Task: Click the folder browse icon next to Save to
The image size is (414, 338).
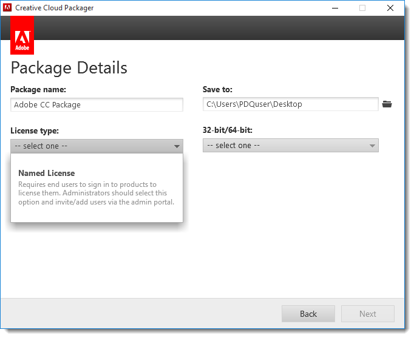Action: click(x=387, y=104)
